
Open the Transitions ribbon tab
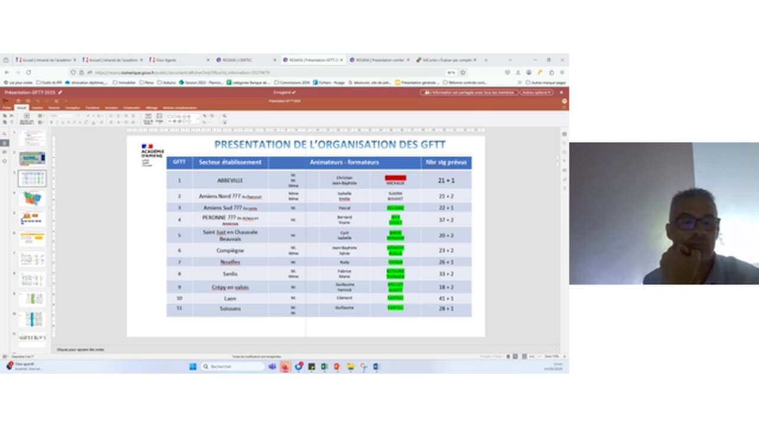point(93,108)
